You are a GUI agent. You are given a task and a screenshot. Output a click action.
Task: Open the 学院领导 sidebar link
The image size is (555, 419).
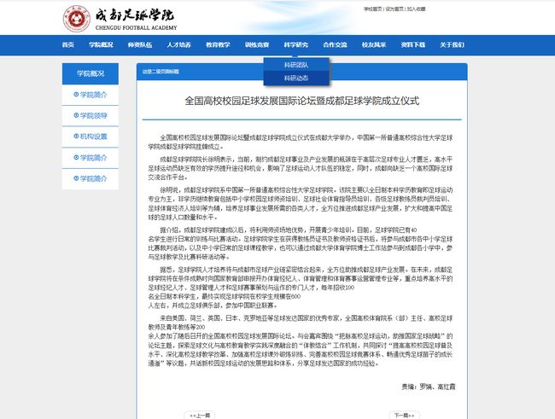click(x=93, y=115)
